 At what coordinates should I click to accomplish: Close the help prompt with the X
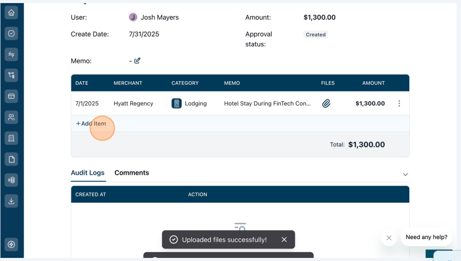[389, 238]
